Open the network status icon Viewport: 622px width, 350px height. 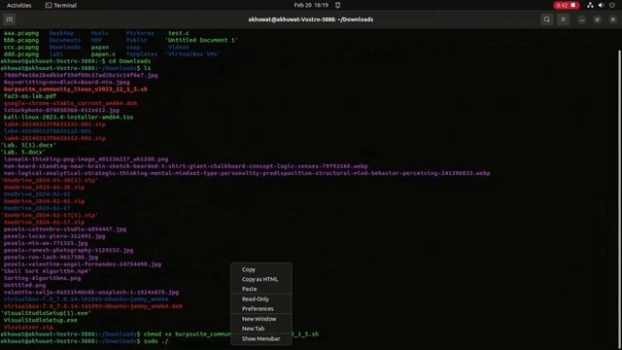590,5
